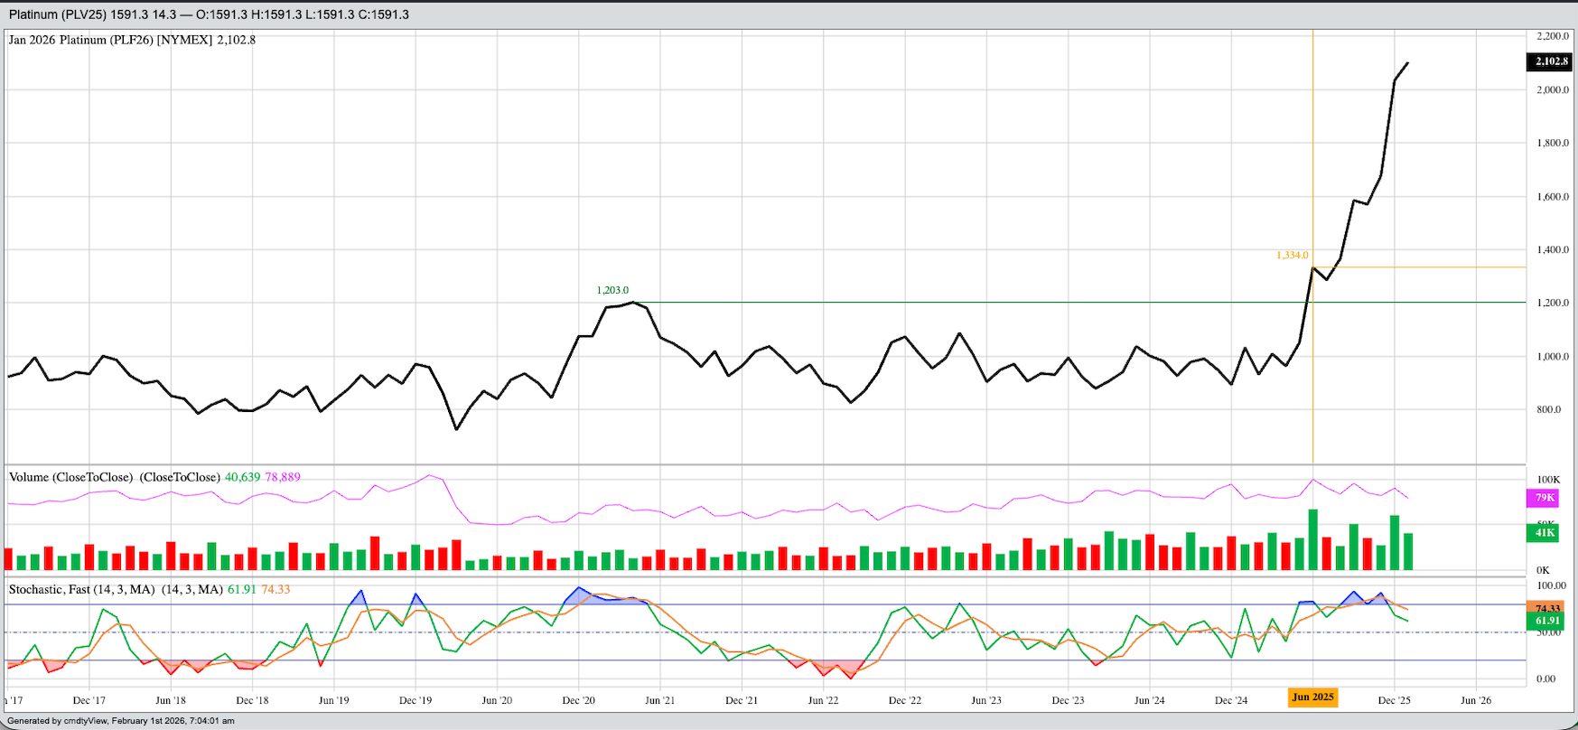Click the Dec '25 x-axis date label
Image resolution: width=1578 pixels, height=730 pixels.
[x=1394, y=700]
